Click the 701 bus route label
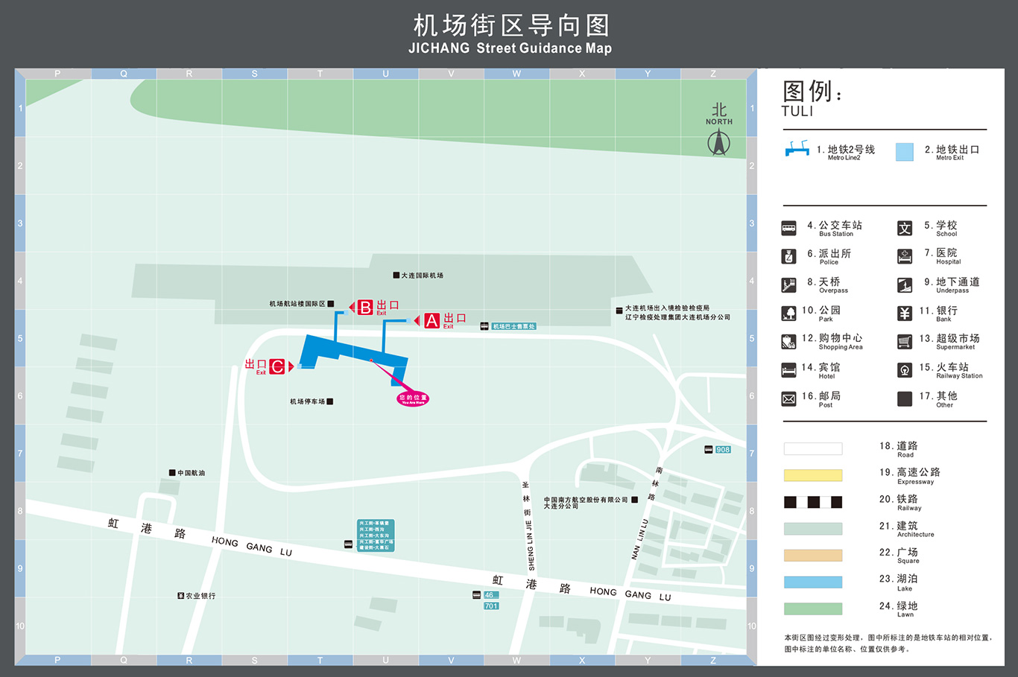1018x677 pixels. (491, 606)
